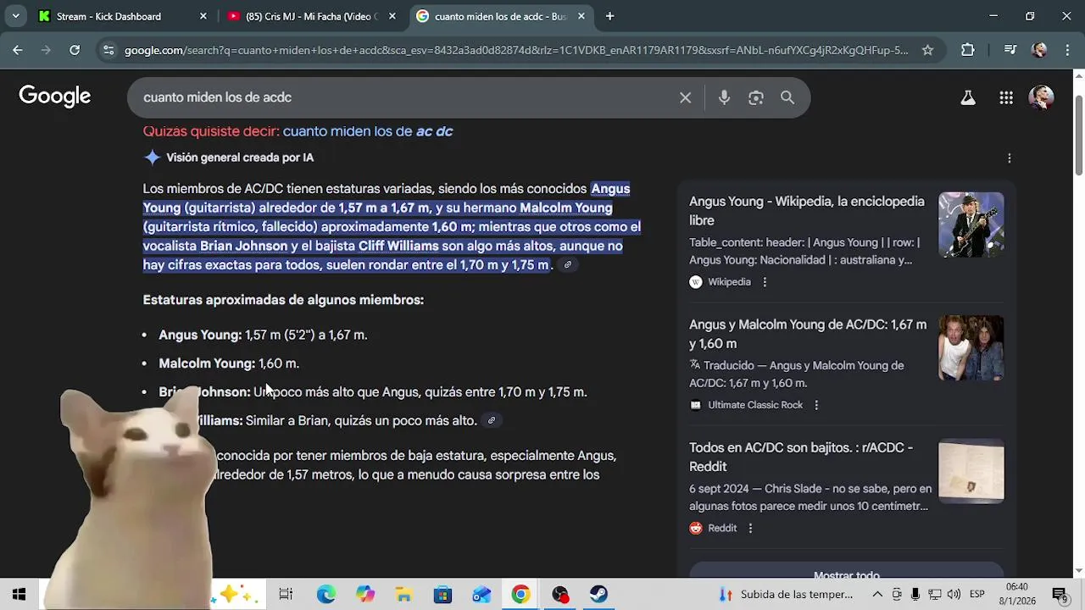Click the browser back arrow

click(x=17, y=50)
